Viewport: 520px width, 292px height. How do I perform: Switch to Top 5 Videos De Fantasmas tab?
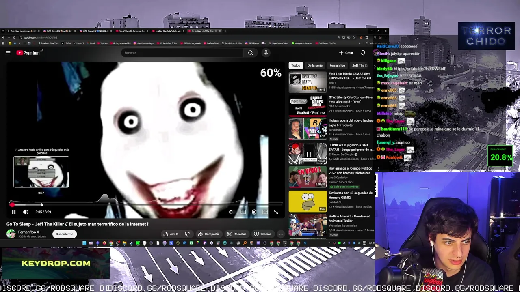point(131,31)
